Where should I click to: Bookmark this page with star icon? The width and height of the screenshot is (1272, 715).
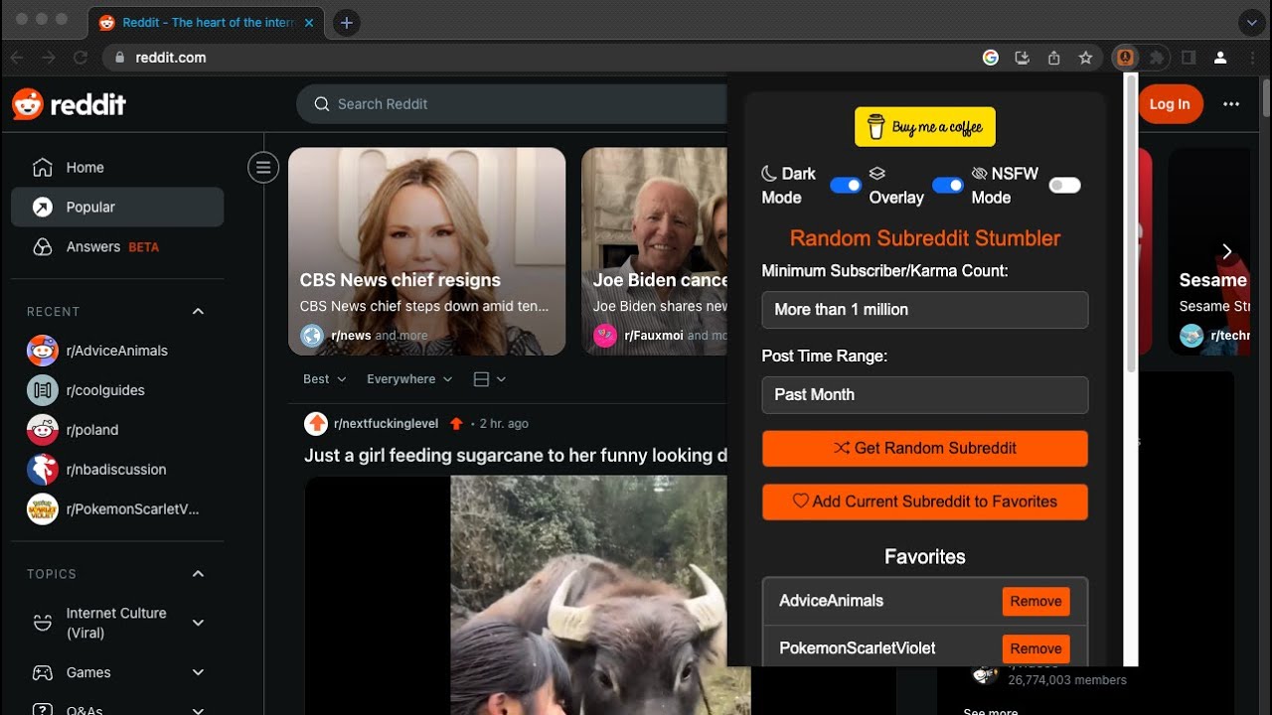pos(1085,58)
